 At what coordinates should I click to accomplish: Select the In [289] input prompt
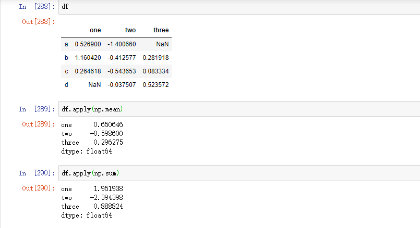36,109
